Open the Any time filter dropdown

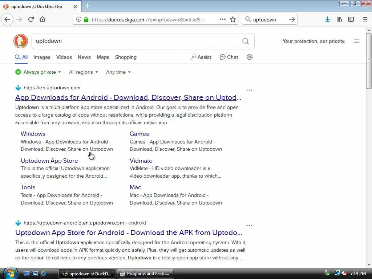click(118, 72)
